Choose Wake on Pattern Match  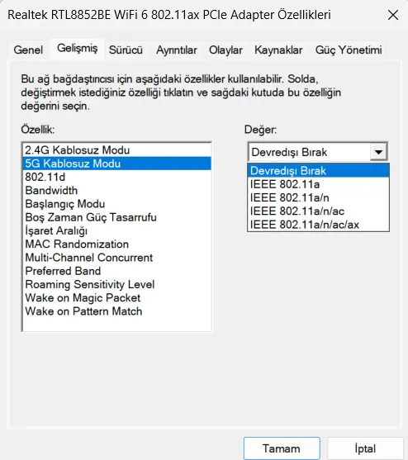tap(117, 311)
